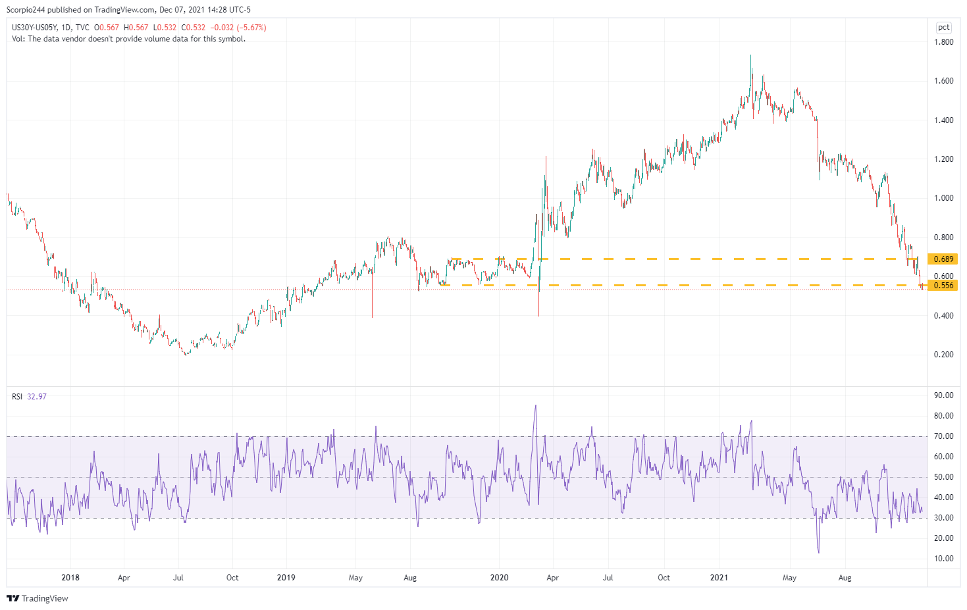Click the 30.00 RSI axis label
Viewport: 967px width, 610px height.
943,518
